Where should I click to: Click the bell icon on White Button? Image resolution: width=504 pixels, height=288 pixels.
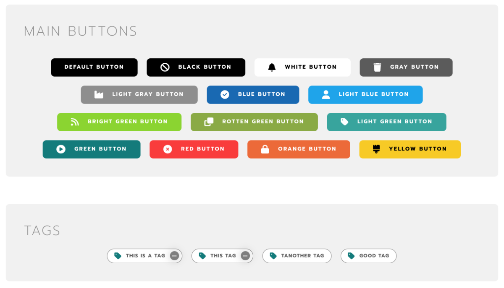click(272, 67)
